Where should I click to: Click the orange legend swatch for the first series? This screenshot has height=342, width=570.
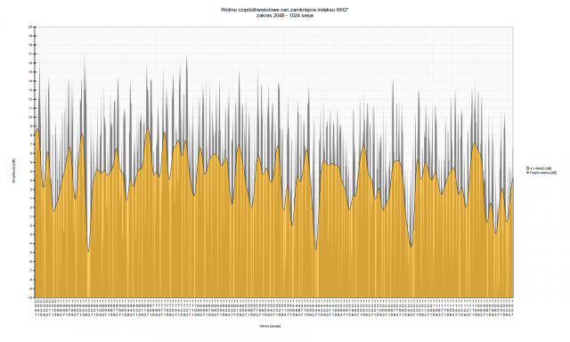(527, 168)
